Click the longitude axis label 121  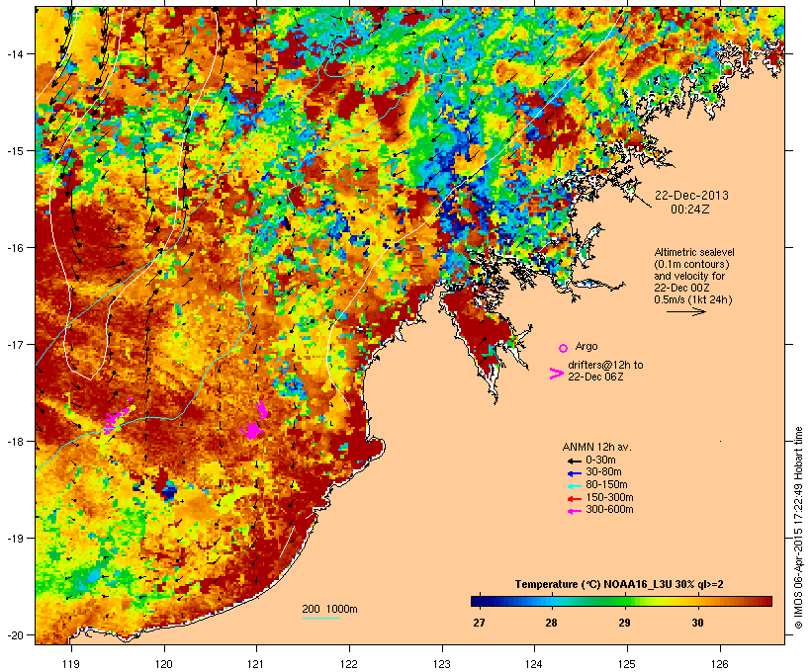coord(256,664)
